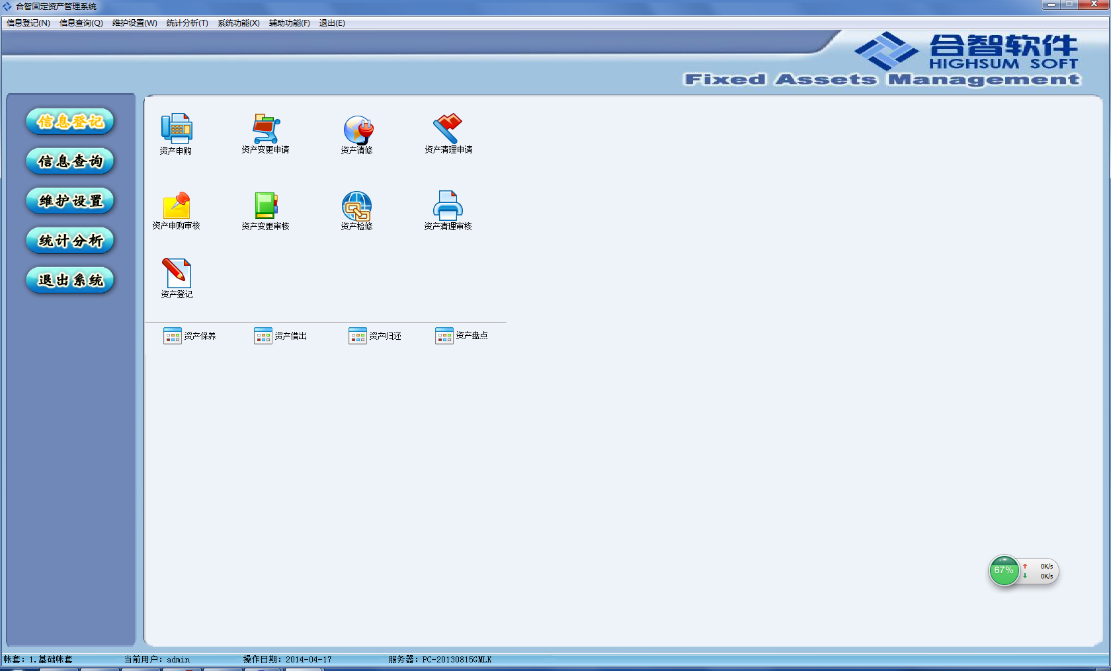The width and height of the screenshot is (1111, 671).
Task: Open the 维护设置(W) menu
Action: click(x=135, y=23)
